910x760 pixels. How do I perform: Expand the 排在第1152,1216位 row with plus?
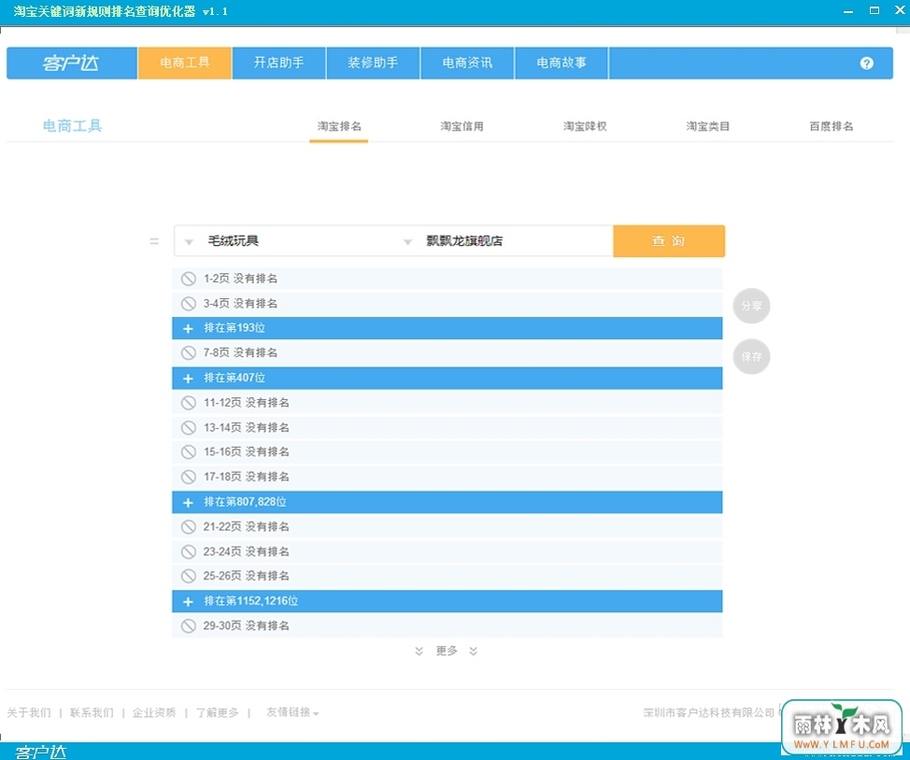tap(188, 602)
